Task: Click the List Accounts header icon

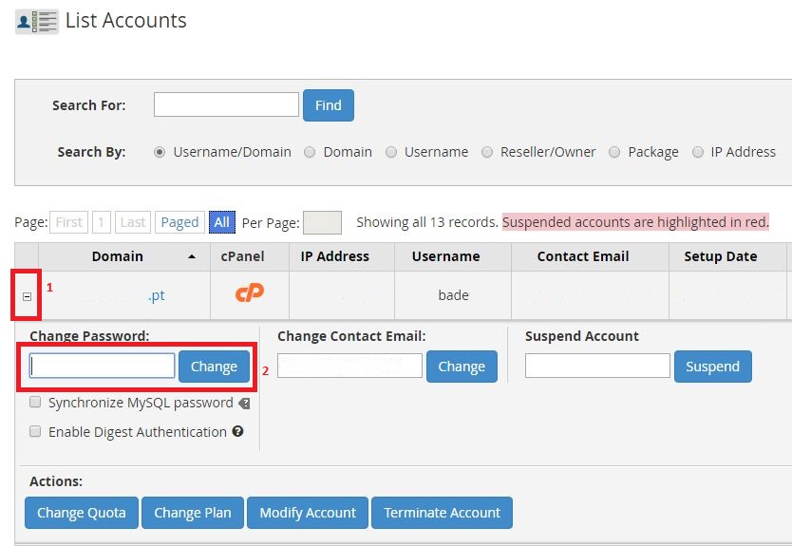Action: point(36,22)
